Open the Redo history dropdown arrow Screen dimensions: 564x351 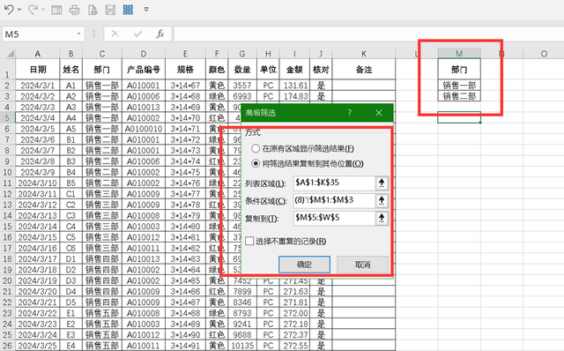click(x=43, y=10)
